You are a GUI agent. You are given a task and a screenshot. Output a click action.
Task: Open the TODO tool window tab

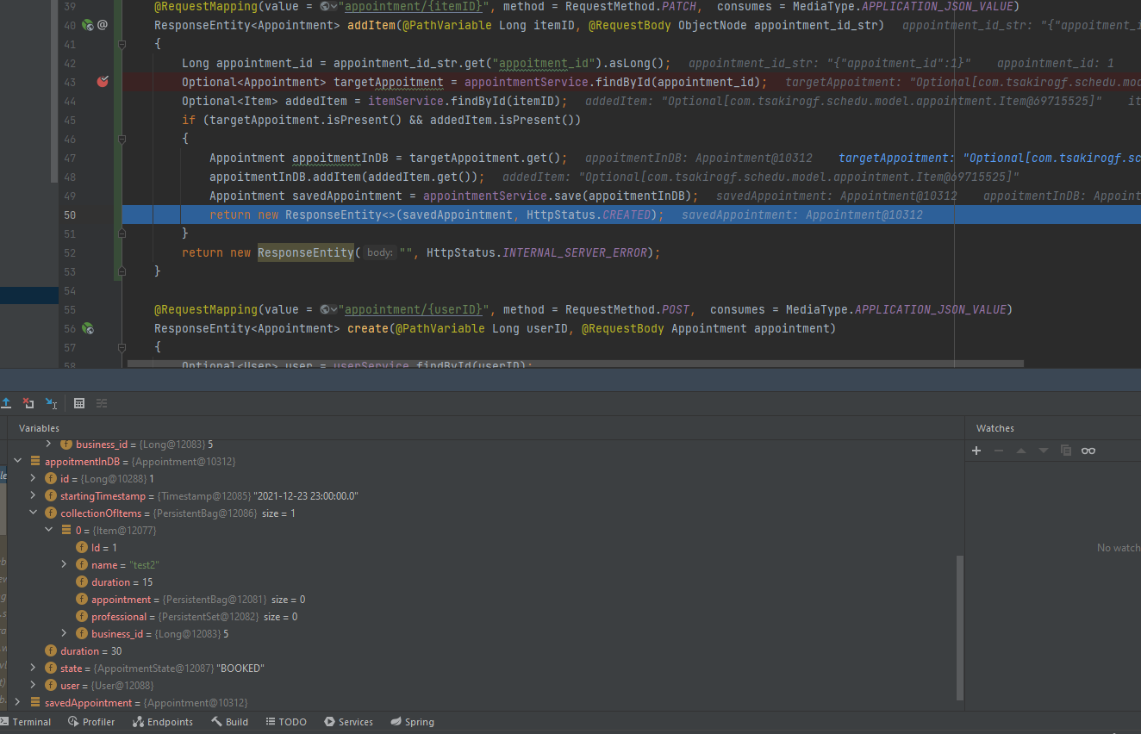point(286,722)
